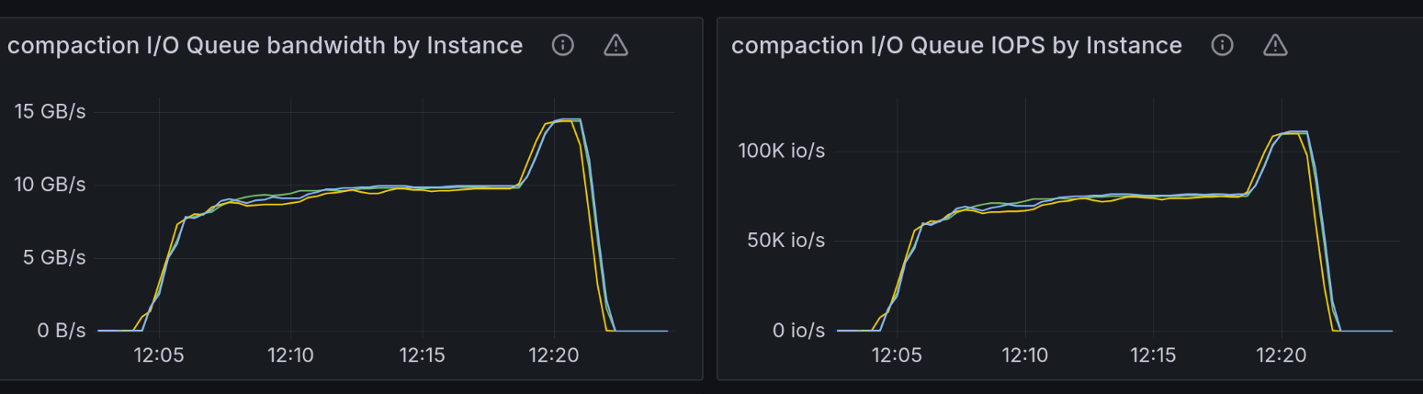Select the 12:15 tick on the bandwidth chart
Viewport: 1423px width, 394px height.
[x=422, y=355]
